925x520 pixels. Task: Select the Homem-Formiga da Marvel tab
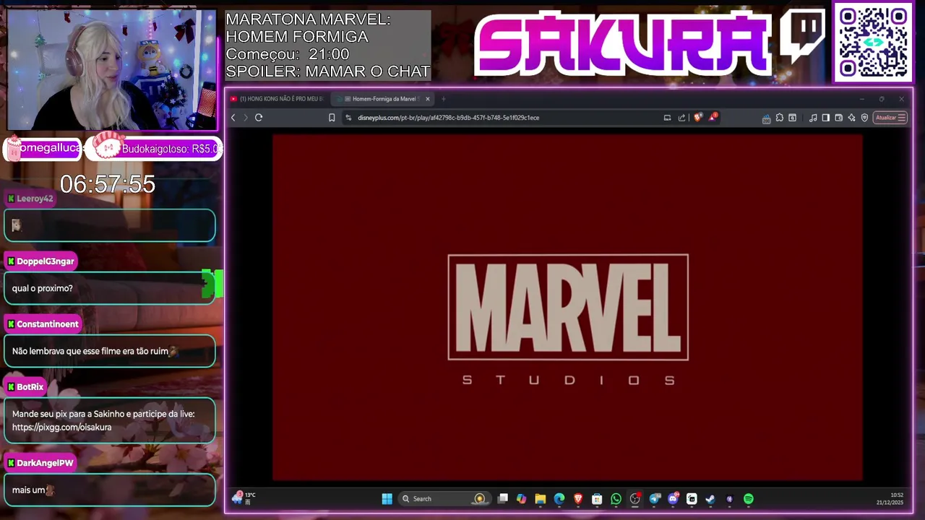coord(381,99)
